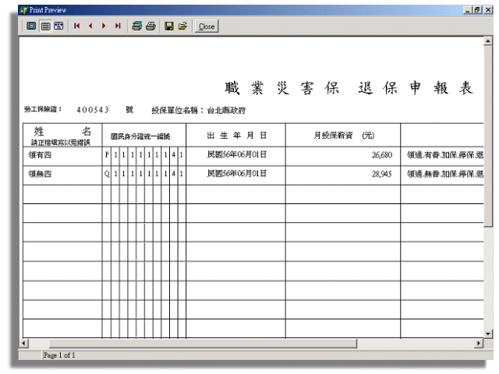Click the horizontal scrollbar right arrow
Image resolution: width=499 pixels, height=374 pixels.
479,344
